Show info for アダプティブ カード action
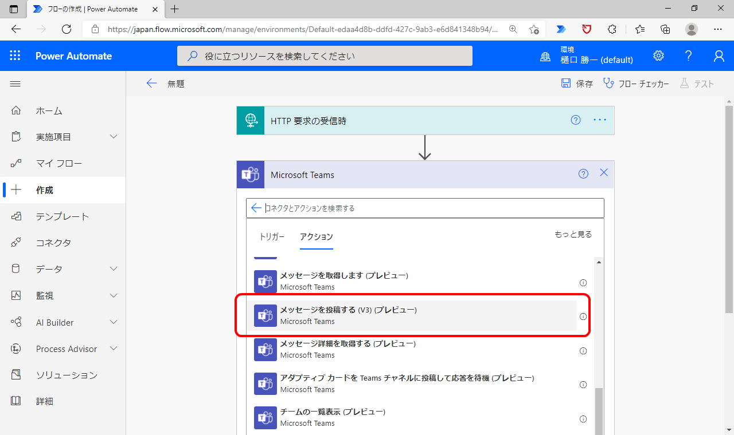The image size is (734, 435). click(x=583, y=385)
